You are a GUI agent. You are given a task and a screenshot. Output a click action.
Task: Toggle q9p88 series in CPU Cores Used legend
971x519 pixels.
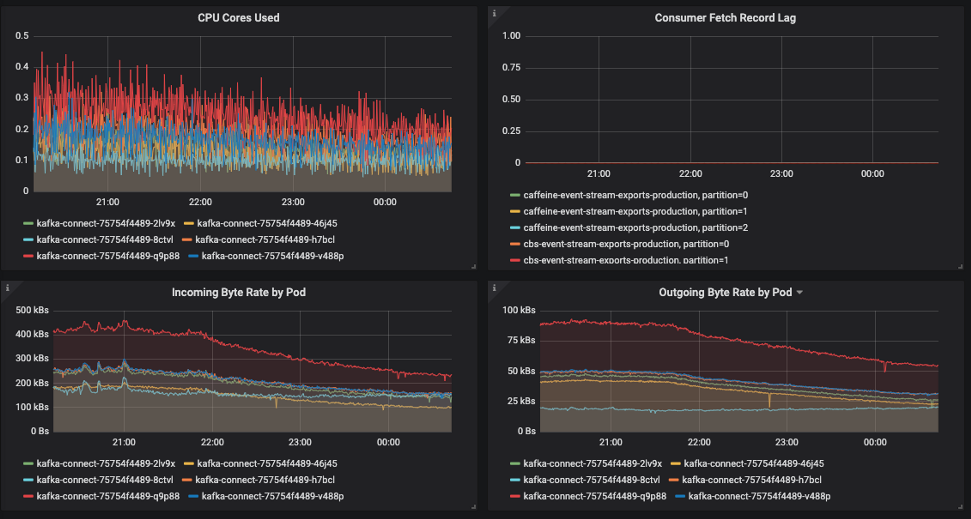108,256
